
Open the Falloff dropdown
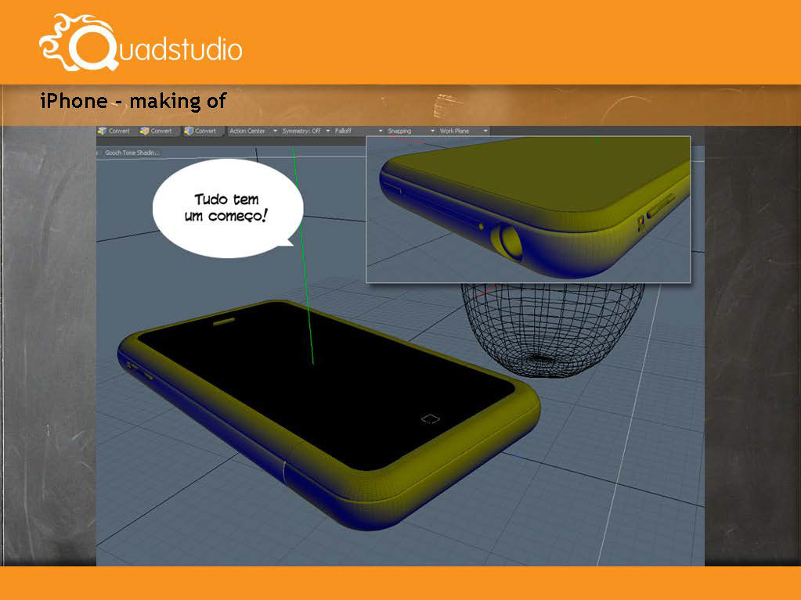358,131
